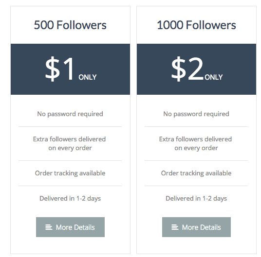Click the large $2 price text
The height and width of the screenshot is (257, 261).
click(x=187, y=69)
